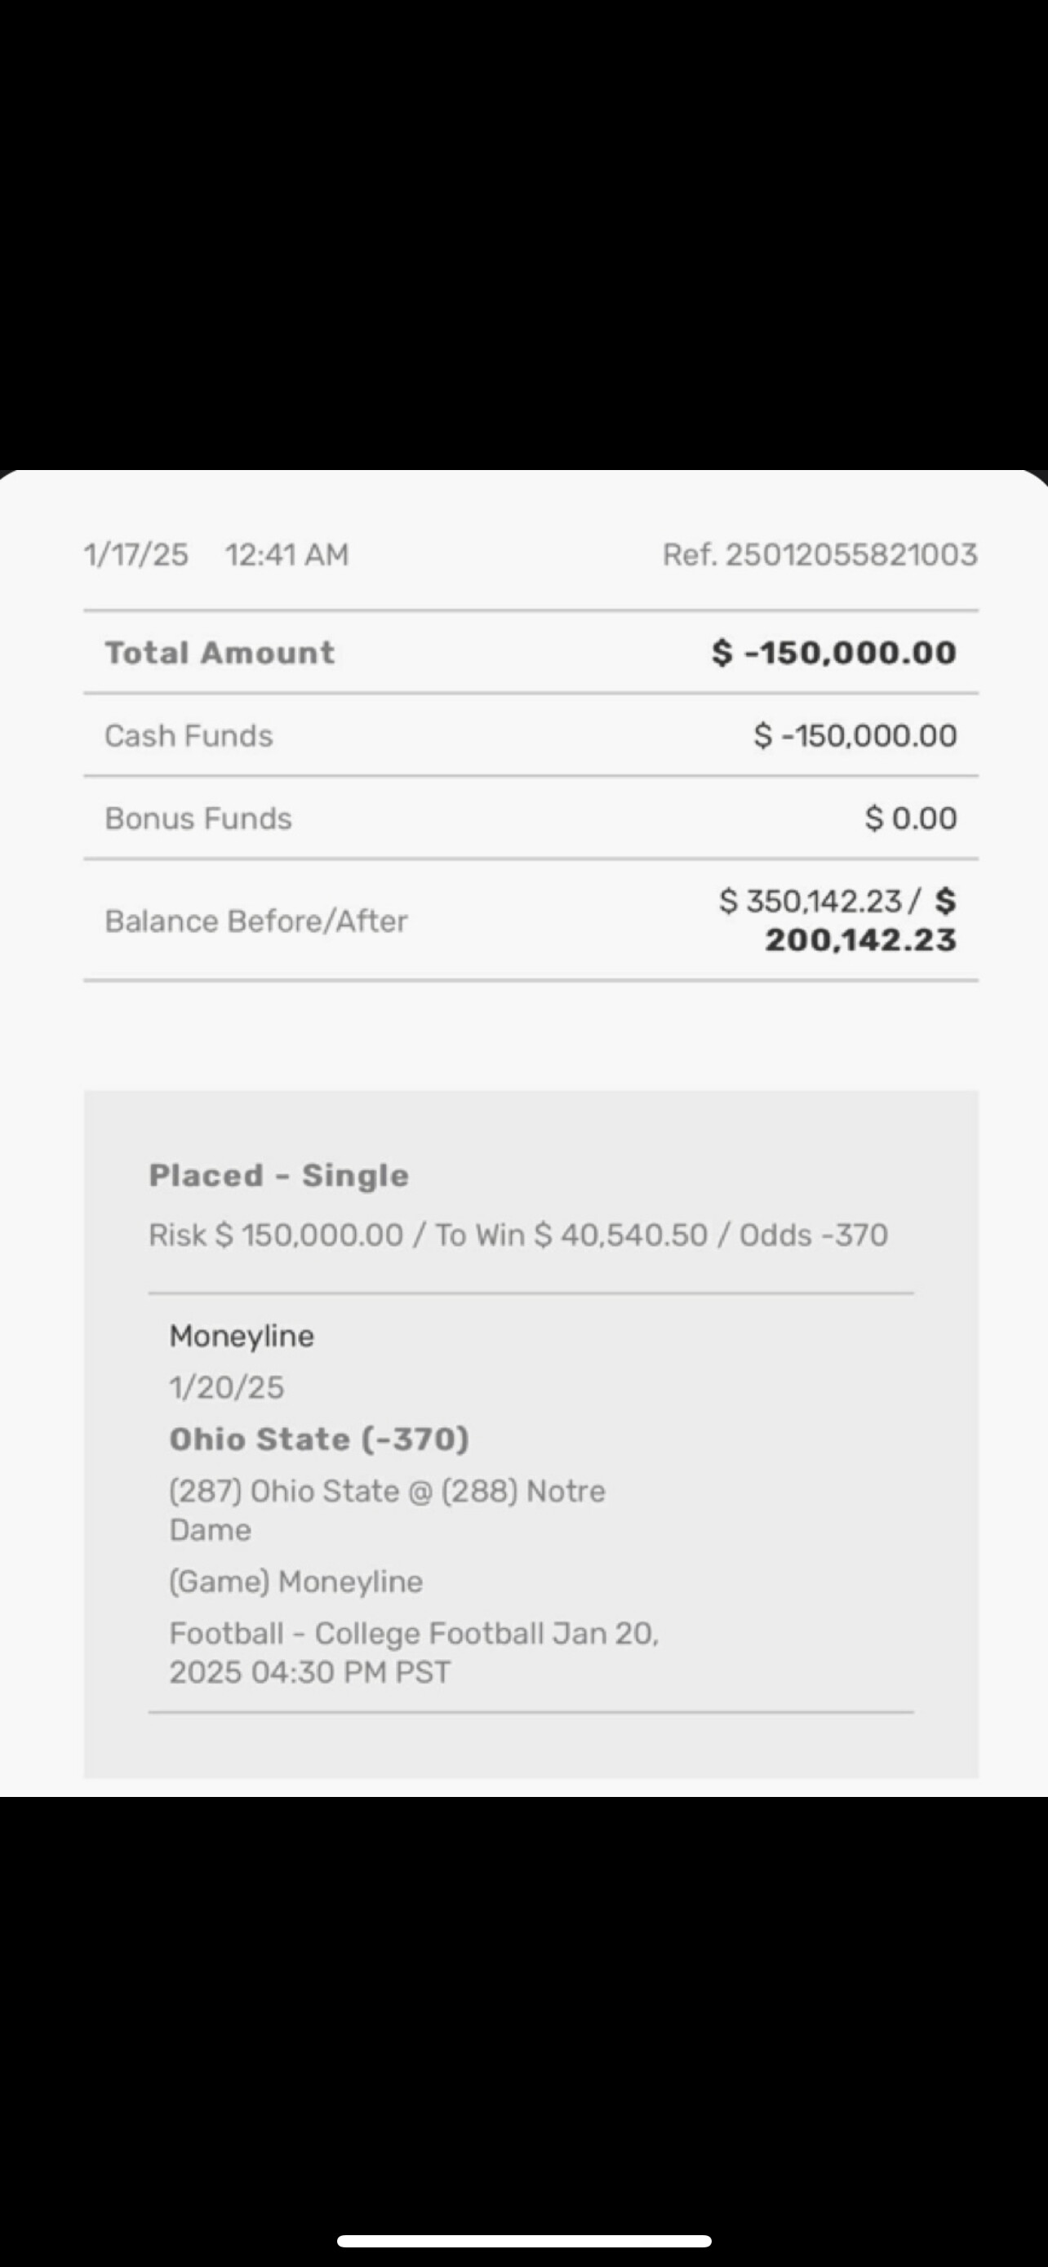Tap the $ 0.00 bonus funds value

click(x=911, y=819)
